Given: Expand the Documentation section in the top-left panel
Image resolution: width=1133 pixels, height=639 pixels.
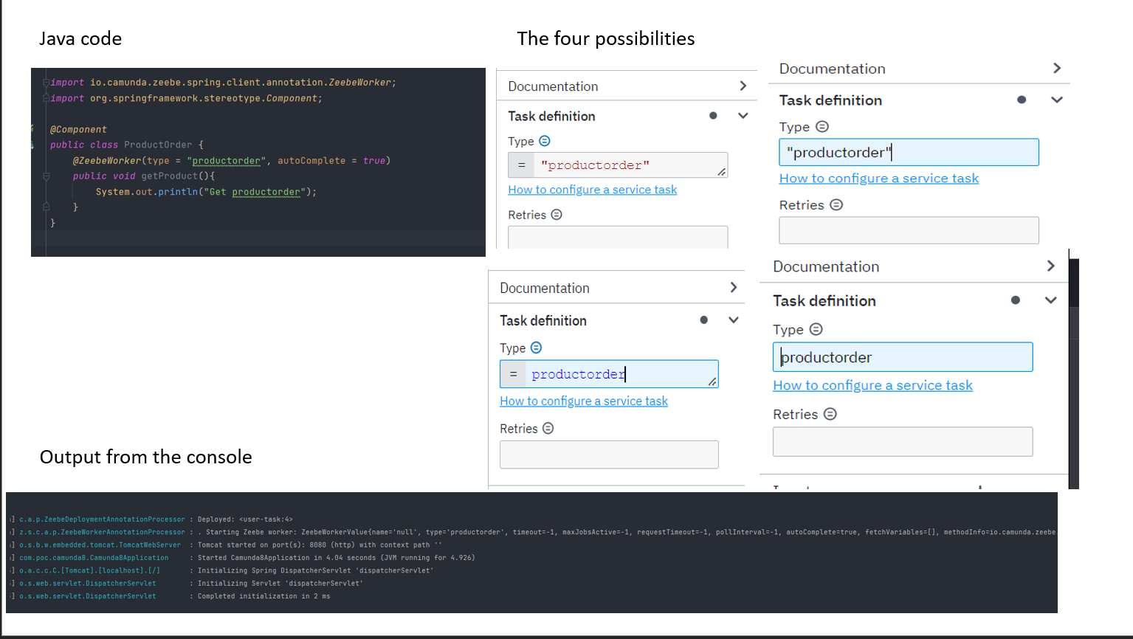Looking at the screenshot, I should [x=743, y=86].
